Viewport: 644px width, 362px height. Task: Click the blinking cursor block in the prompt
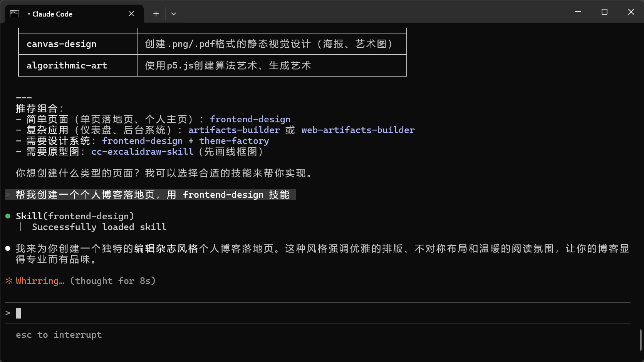coord(18,313)
